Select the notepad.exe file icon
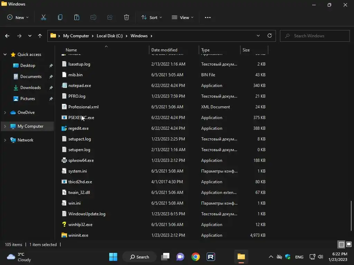This screenshot has height=265, width=354. tap(64, 86)
